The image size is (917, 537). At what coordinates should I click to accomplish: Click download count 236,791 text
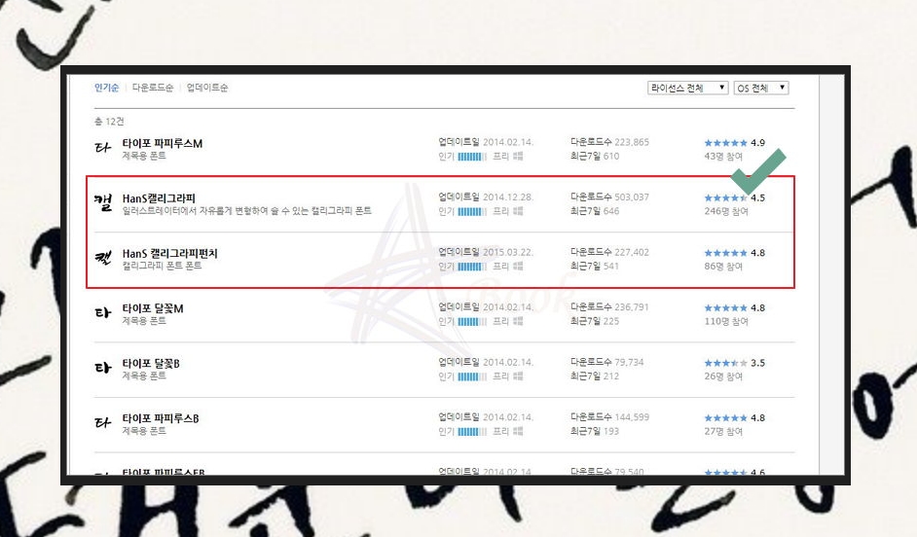click(x=632, y=306)
